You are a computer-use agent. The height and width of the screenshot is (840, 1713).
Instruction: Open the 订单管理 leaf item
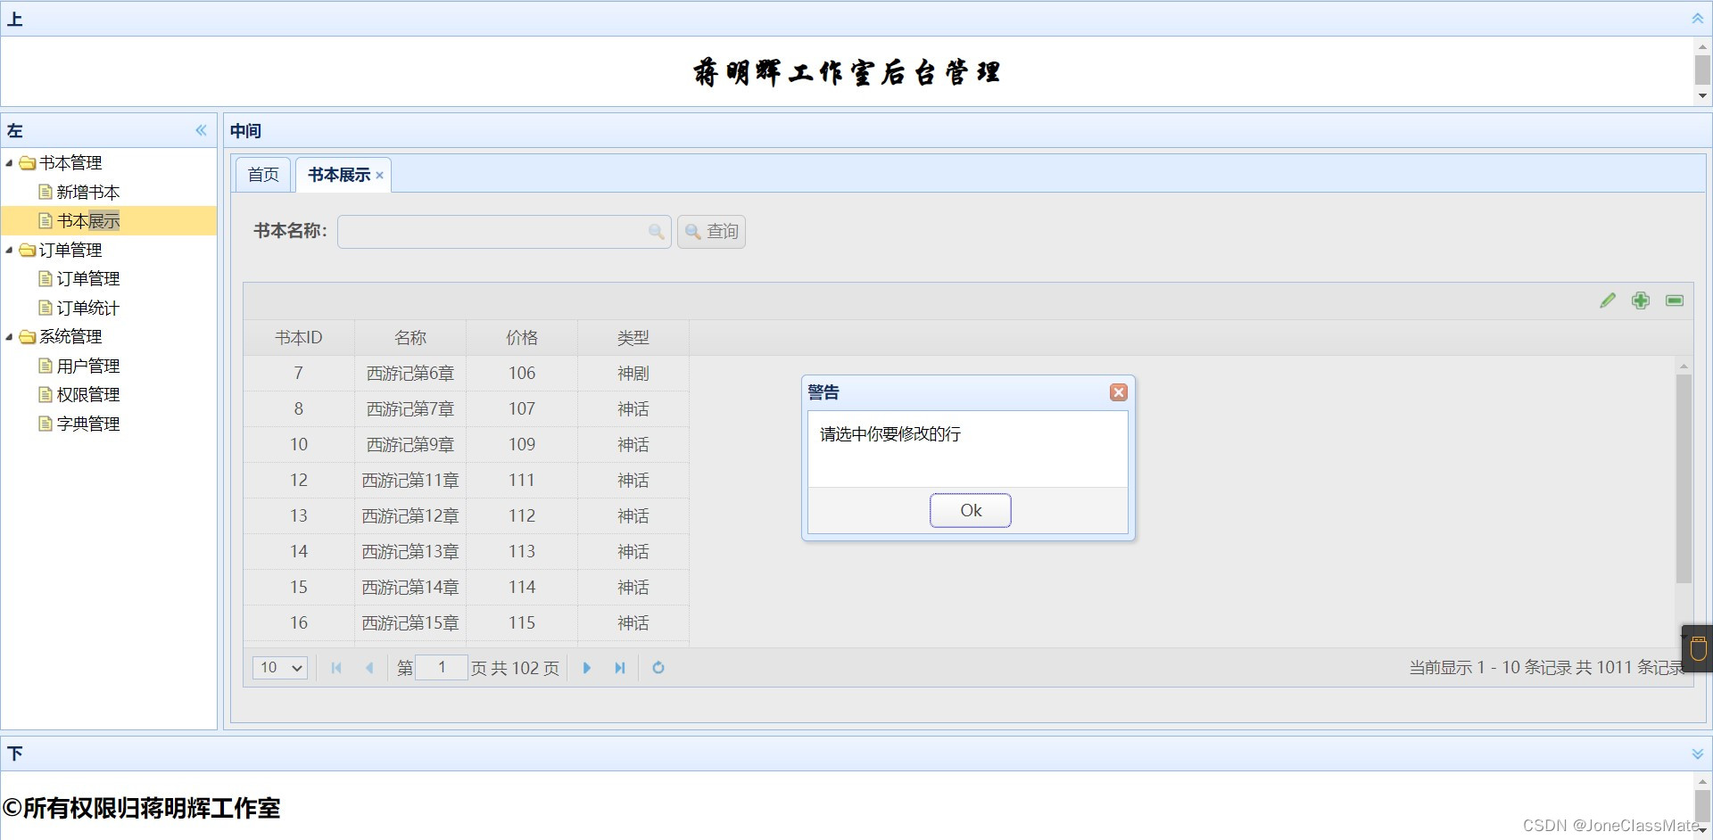(x=87, y=279)
